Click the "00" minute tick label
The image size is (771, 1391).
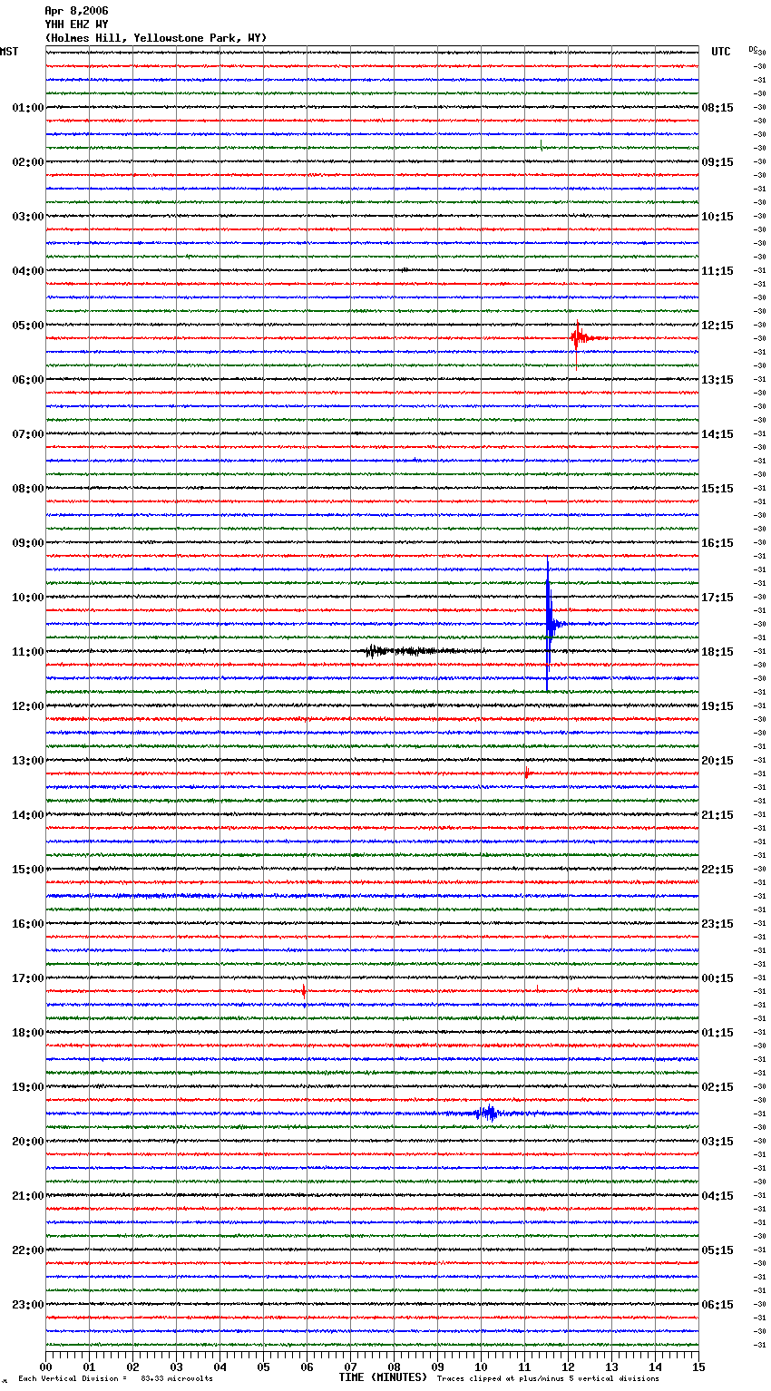pyautogui.click(x=46, y=1367)
